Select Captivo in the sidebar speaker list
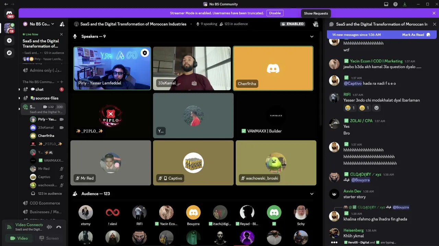 pyautogui.click(x=47, y=177)
